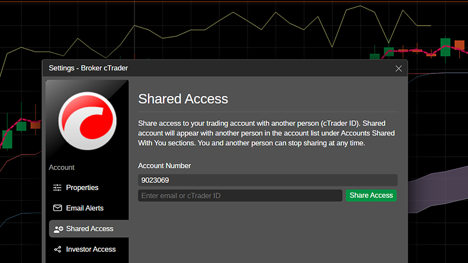Click the Properties sliders icon

pyautogui.click(x=57, y=187)
